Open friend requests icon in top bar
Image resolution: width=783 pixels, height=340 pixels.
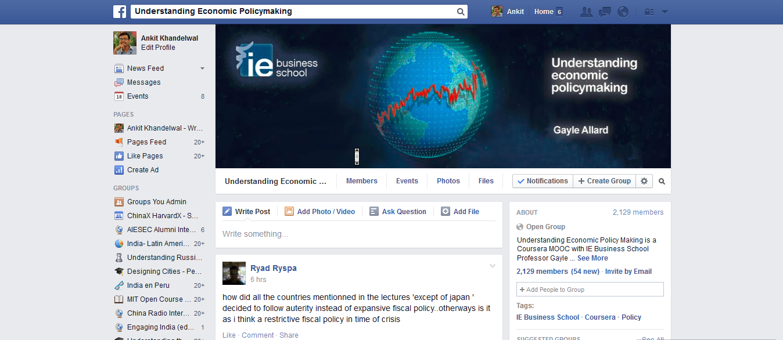pyautogui.click(x=587, y=12)
